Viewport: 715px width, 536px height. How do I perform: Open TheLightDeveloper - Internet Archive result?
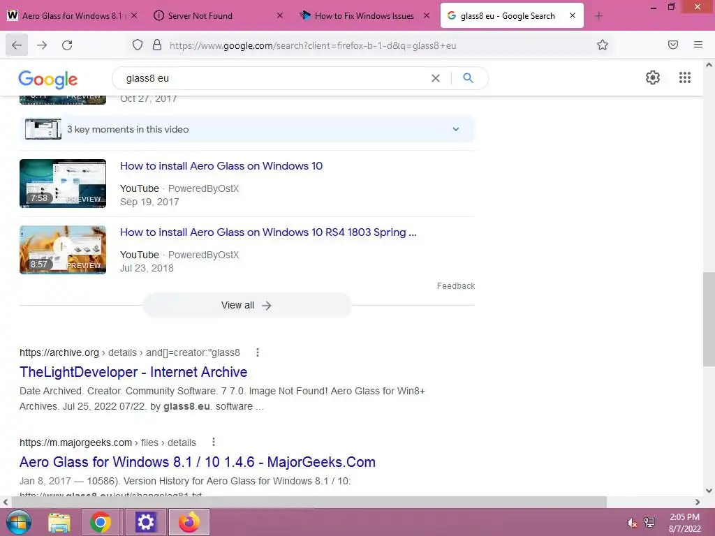click(133, 372)
